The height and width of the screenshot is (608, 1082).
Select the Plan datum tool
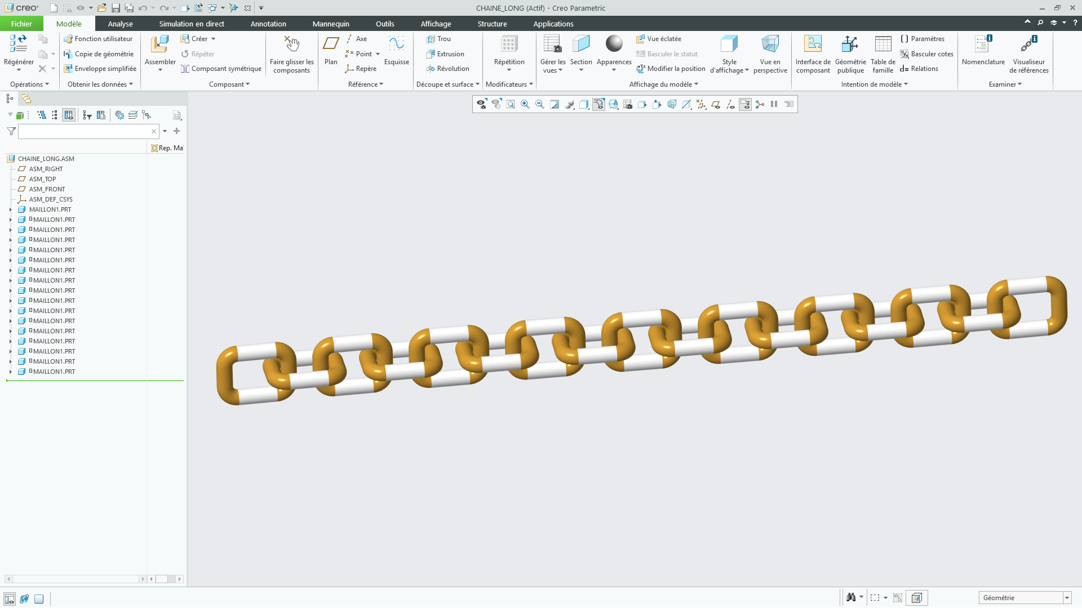[331, 50]
